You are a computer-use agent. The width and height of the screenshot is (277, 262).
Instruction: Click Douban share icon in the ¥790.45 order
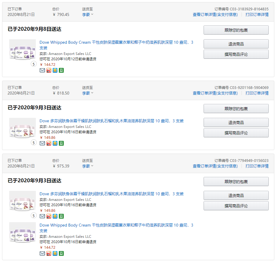point(61,70)
